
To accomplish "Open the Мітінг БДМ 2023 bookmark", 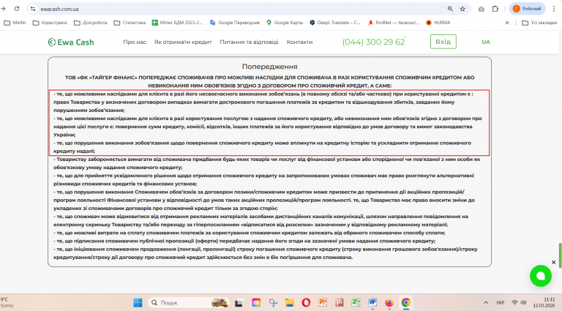I will (177, 23).
